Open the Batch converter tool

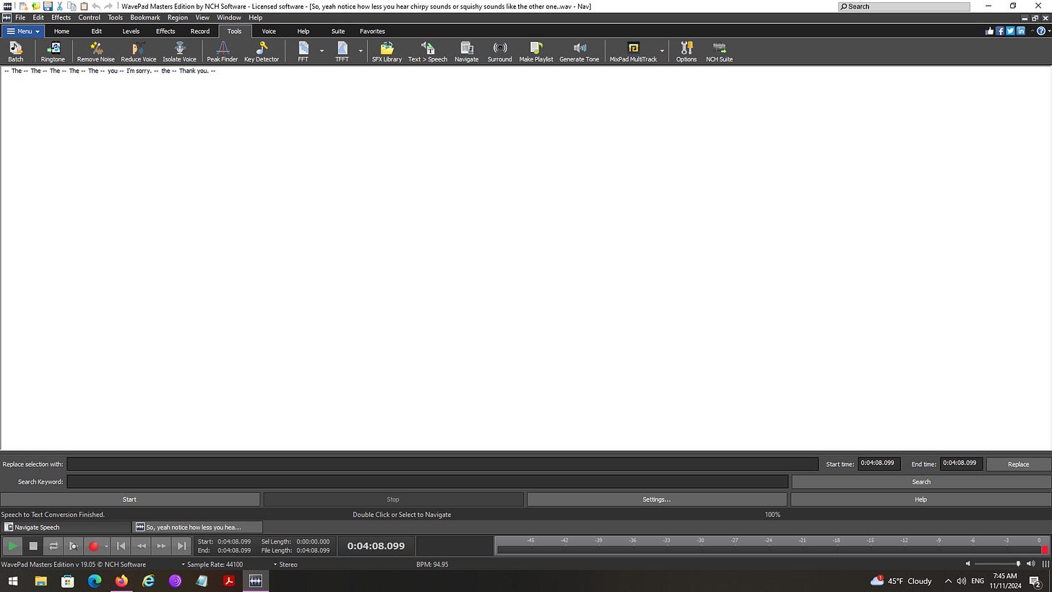click(15, 51)
